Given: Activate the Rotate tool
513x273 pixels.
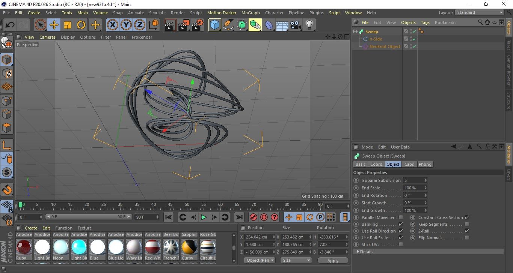Looking at the screenshot, I should [81, 25].
